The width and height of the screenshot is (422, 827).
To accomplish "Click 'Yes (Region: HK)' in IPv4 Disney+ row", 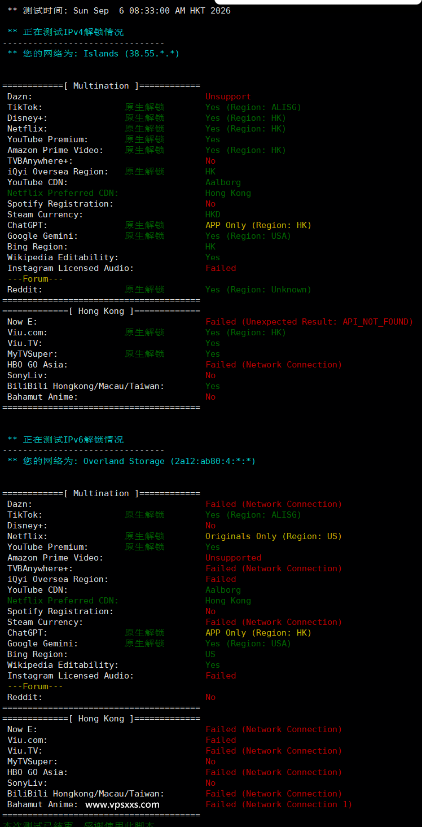I will [245, 118].
